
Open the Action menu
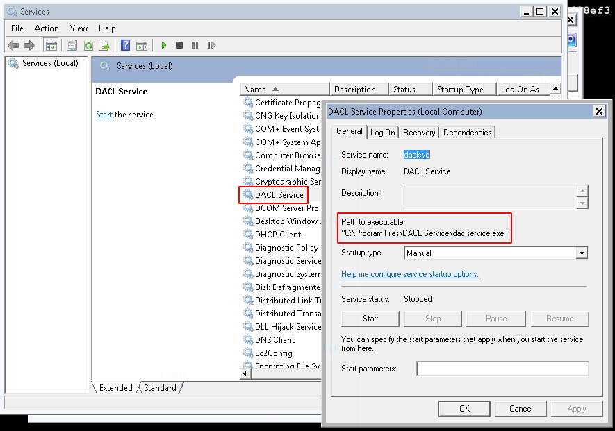[x=47, y=28]
